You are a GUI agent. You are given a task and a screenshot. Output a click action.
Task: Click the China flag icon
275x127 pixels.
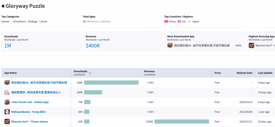(166, 21)
